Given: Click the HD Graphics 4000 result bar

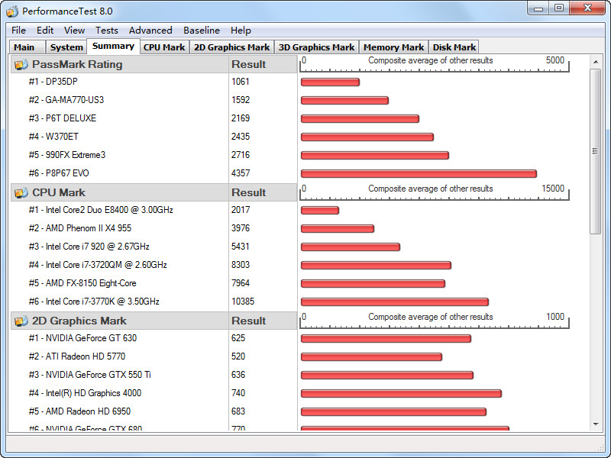Looking at the screenshot, I should (x=401, y=393).
